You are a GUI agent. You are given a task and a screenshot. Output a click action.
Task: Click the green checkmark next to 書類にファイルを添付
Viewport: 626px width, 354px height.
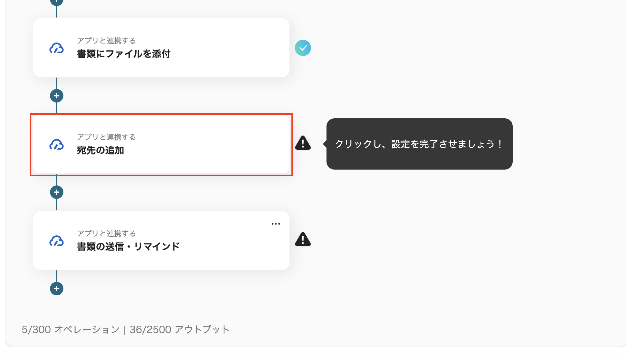pos(303,48)
